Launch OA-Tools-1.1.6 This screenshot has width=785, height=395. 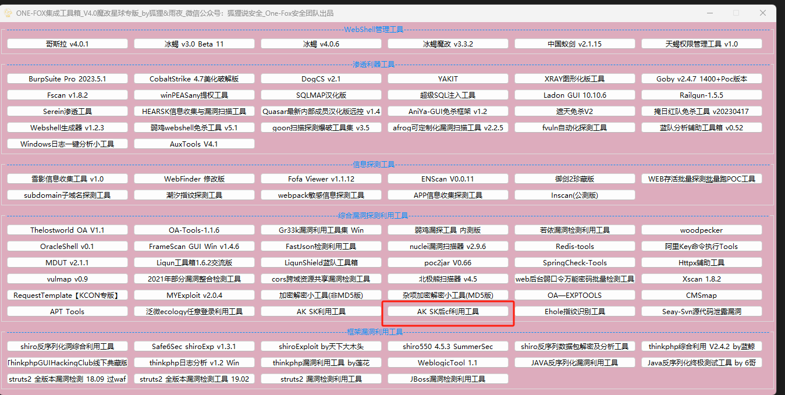[194, 230]
